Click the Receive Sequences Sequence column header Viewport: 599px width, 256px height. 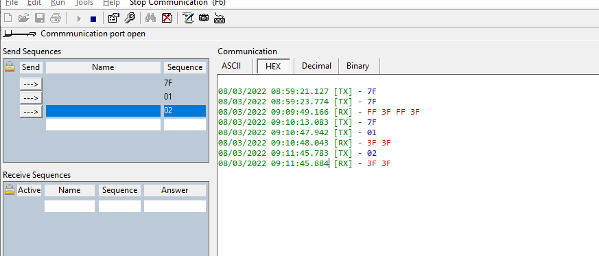[119, 190]
